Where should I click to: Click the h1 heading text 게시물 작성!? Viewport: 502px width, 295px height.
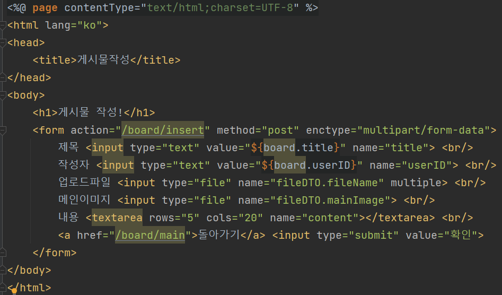point(91,112)
